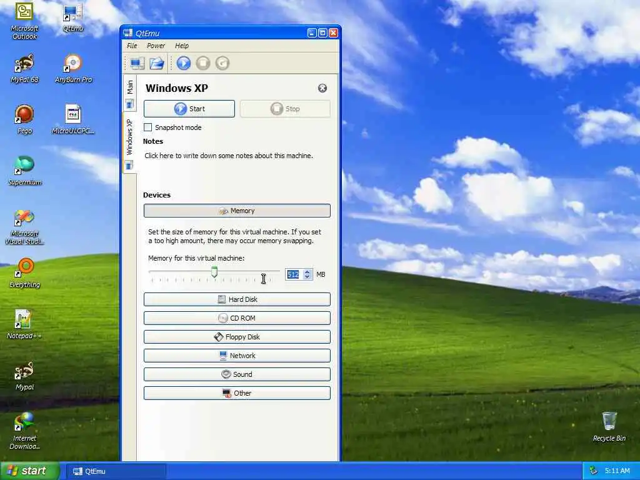640x480 pixels.
Task: Open Microsoft Outlook desktop icon
Action: click(x=24, y=21)
